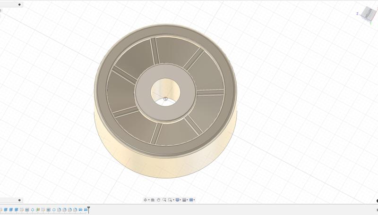Click the Viewports four-pane icon

(x=191, y=200)
